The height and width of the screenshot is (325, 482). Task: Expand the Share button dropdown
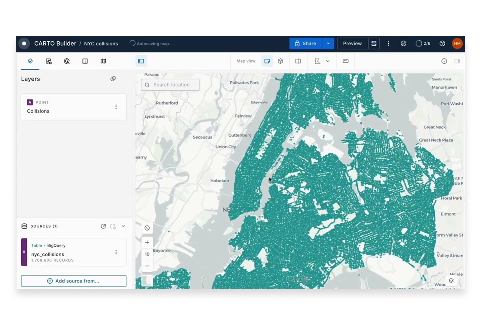328,43
